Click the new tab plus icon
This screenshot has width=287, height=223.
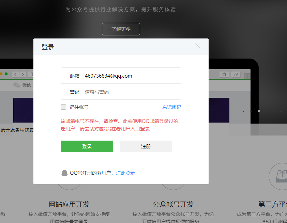tap(247, 76)
